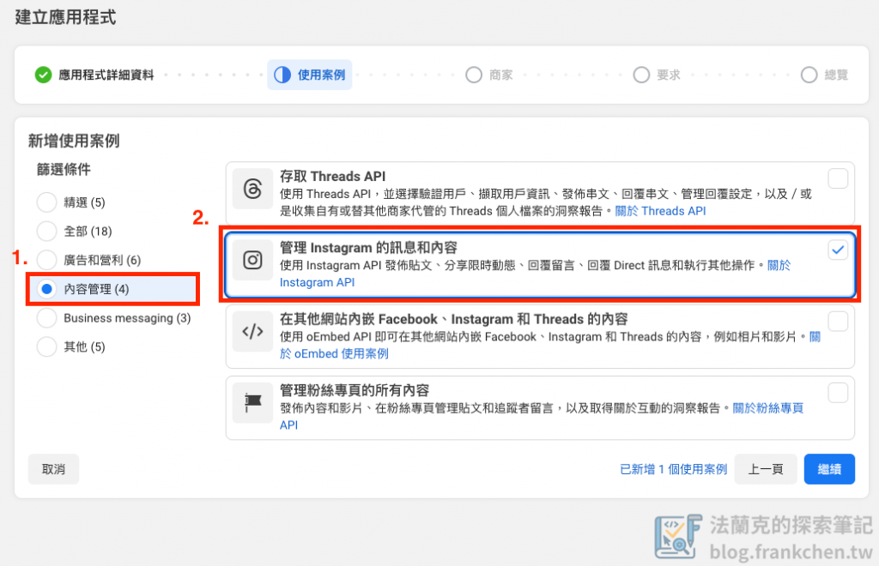Click the 要求 step circle icon
The image size is (879, 566).
[641, 75]
